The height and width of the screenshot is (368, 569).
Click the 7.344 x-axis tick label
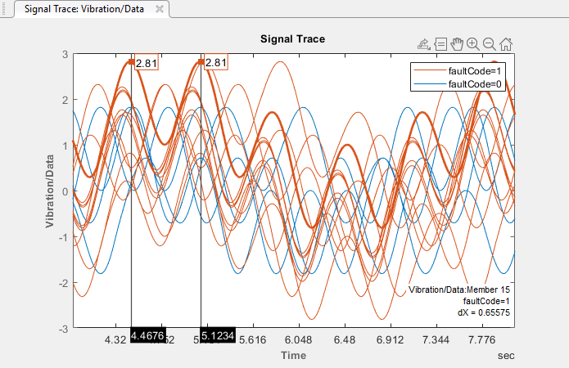pos(436,339)
